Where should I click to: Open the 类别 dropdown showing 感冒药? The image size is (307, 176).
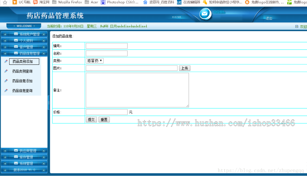click(x=95, y=61)
